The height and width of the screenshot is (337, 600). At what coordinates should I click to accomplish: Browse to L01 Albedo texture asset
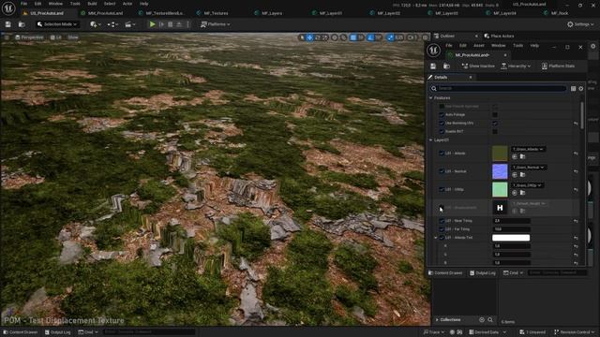coord(522,156)
